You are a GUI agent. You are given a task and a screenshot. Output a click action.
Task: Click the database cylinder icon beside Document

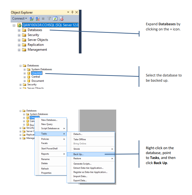point(29,81)
